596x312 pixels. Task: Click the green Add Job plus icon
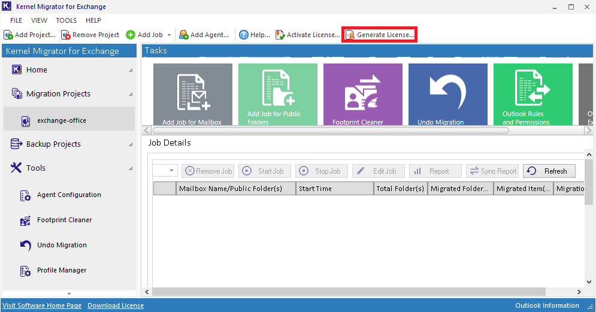131,35
